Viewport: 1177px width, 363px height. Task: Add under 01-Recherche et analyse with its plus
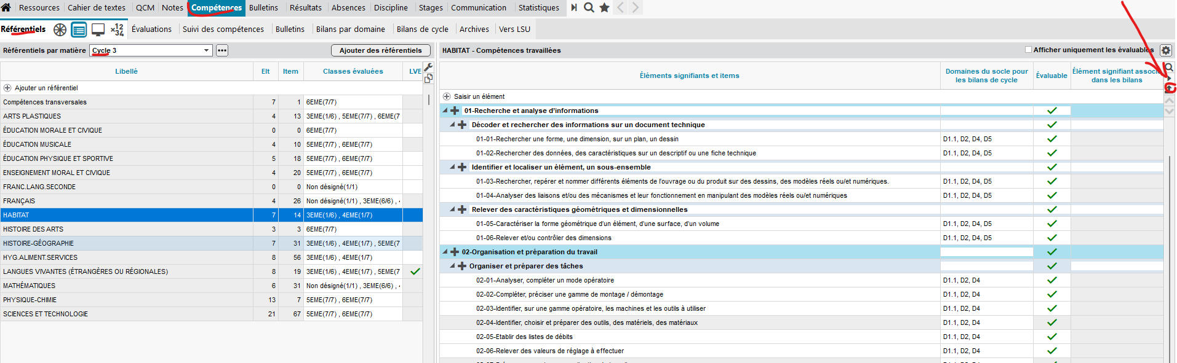point(455,111)
